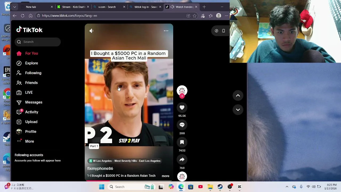This screenshot has height=192, width=341.
Task: Focus the TikTok sidebar search field
Action: (38, 42)
